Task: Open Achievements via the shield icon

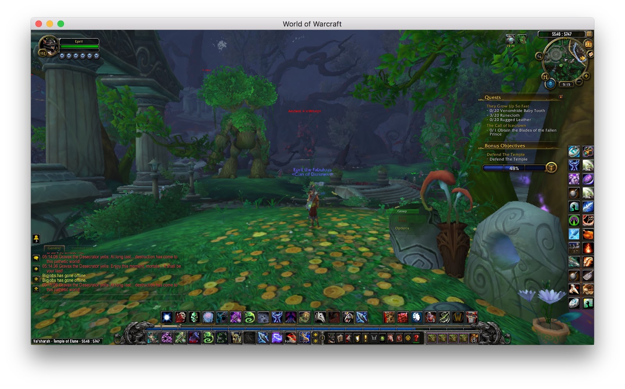Action: pyautogui.click(x=357, y=338)
